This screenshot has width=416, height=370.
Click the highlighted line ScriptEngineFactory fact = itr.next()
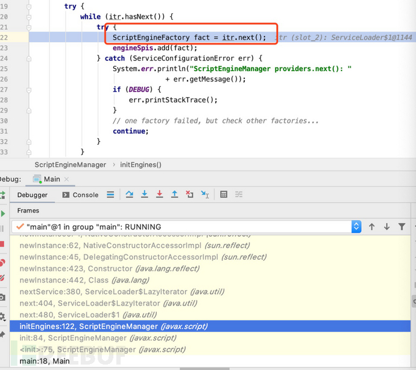tap(189, 38)
